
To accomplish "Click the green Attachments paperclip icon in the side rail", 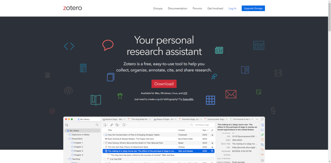I will (262, 135).
